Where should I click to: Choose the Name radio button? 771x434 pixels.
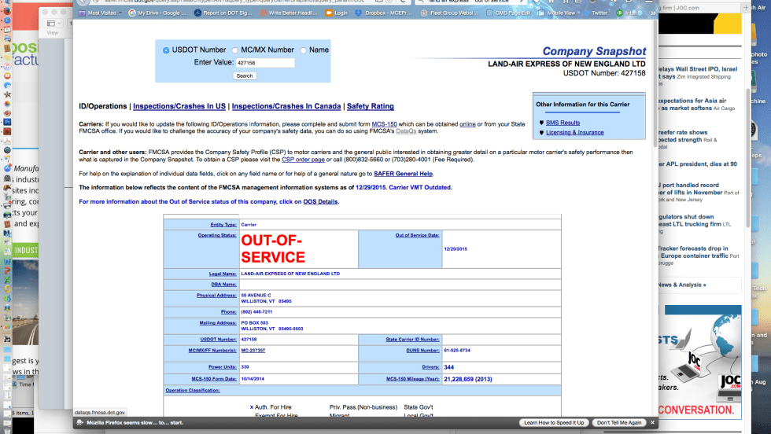(x=304, y=50)
